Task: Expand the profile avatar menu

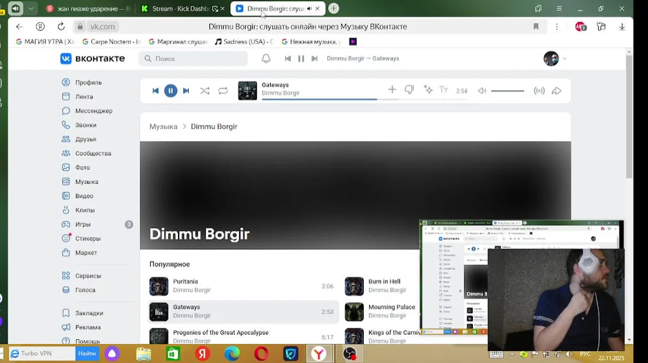Action: [x=555, y=58]
